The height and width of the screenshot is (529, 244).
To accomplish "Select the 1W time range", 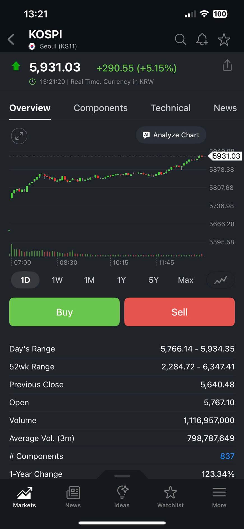I will click(x=57, y=280).
